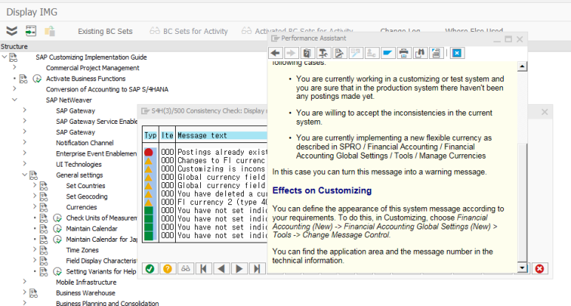571x306 pixels.
Task: Click the orange question mark Help button
Action: coord(168,268)
